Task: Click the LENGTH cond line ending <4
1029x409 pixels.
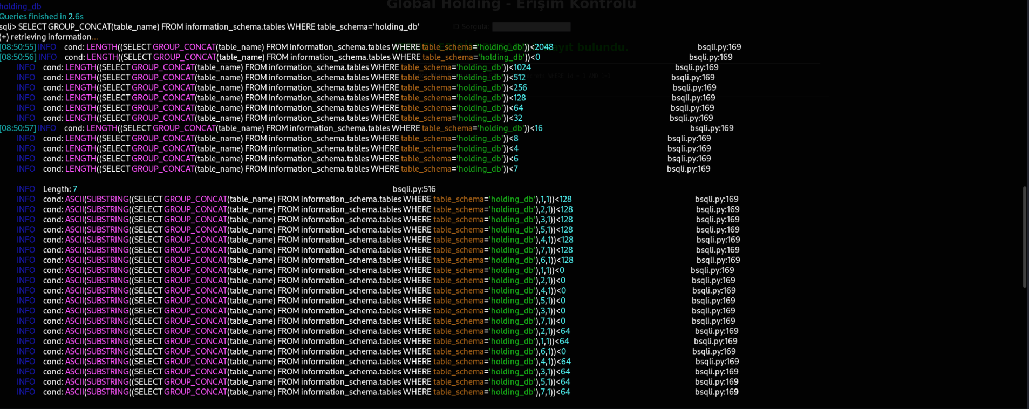Action: click(281, 148)
